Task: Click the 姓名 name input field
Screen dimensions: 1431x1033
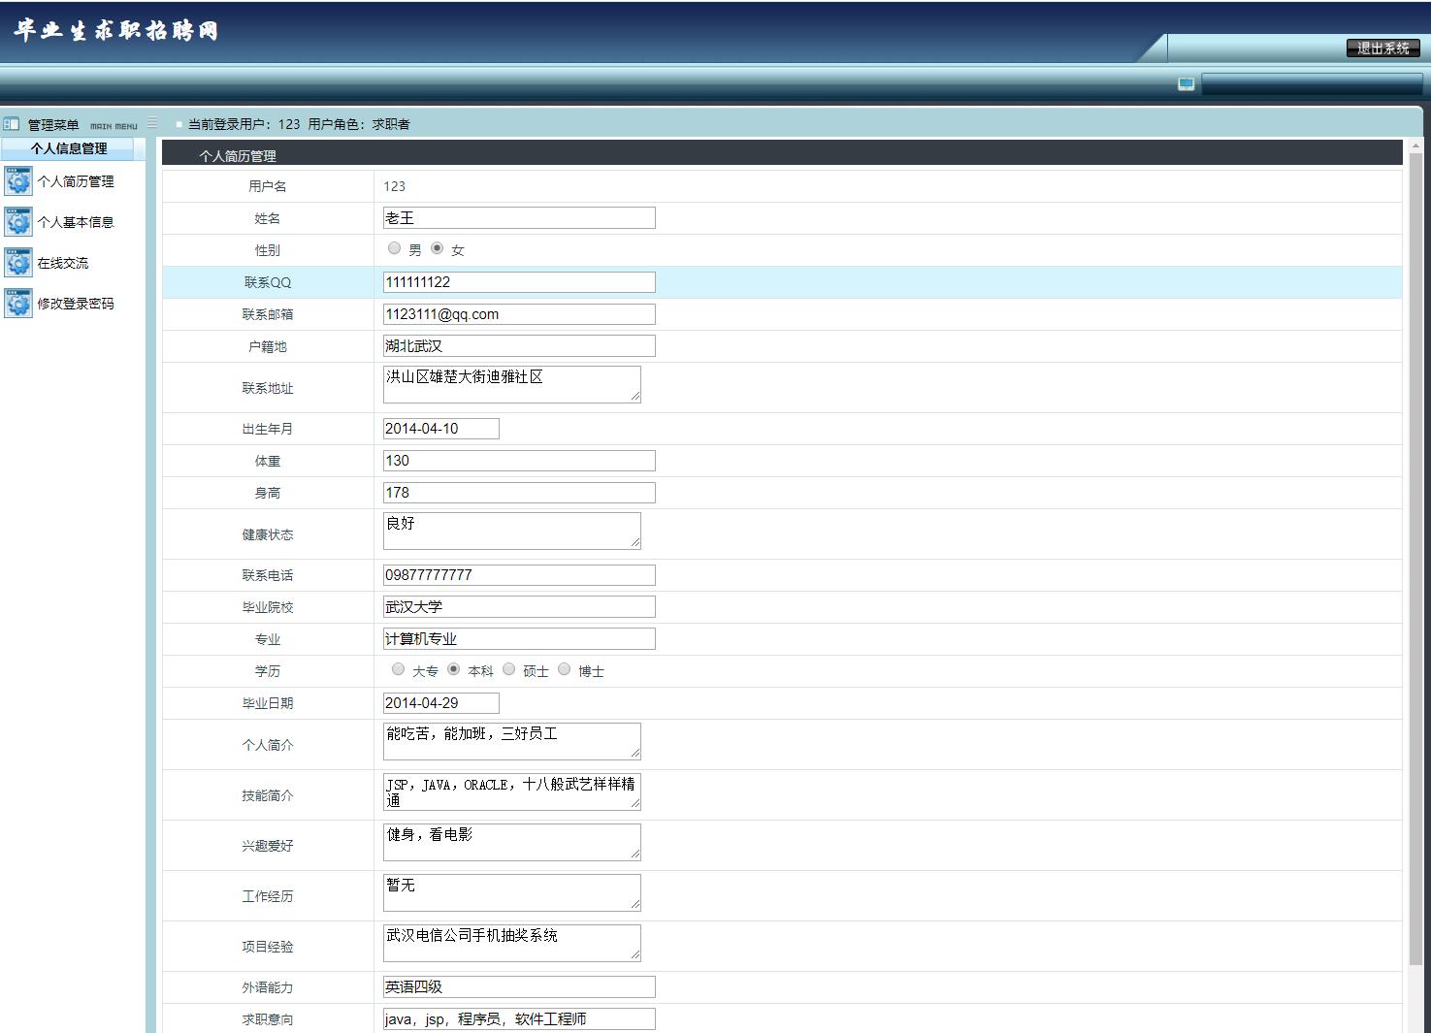Action: [518, 217]
